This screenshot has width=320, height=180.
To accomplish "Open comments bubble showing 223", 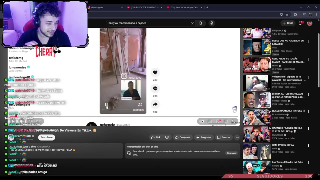I will 155,88.
